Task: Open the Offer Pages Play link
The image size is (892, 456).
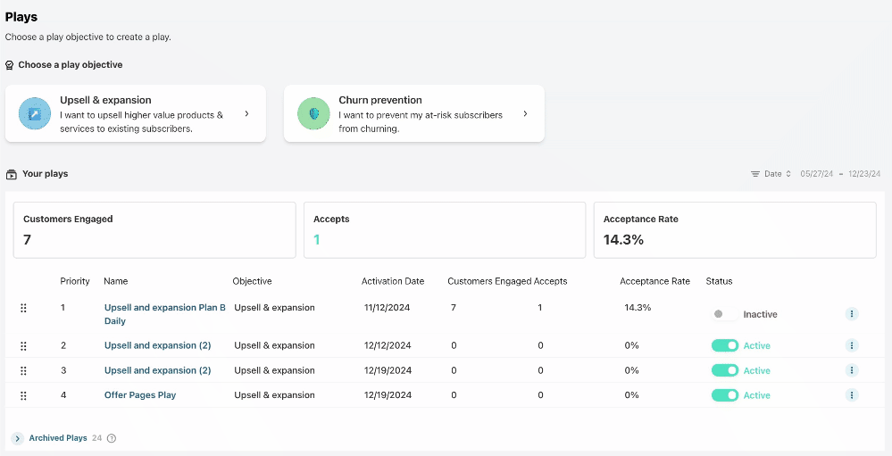Action: pyautogui.click(x=140, y=395)
